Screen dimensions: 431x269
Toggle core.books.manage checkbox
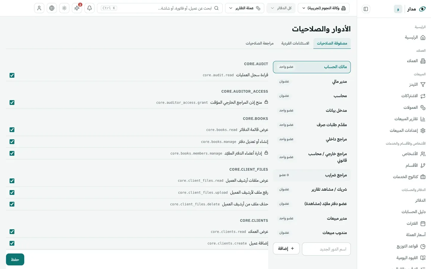12,142
